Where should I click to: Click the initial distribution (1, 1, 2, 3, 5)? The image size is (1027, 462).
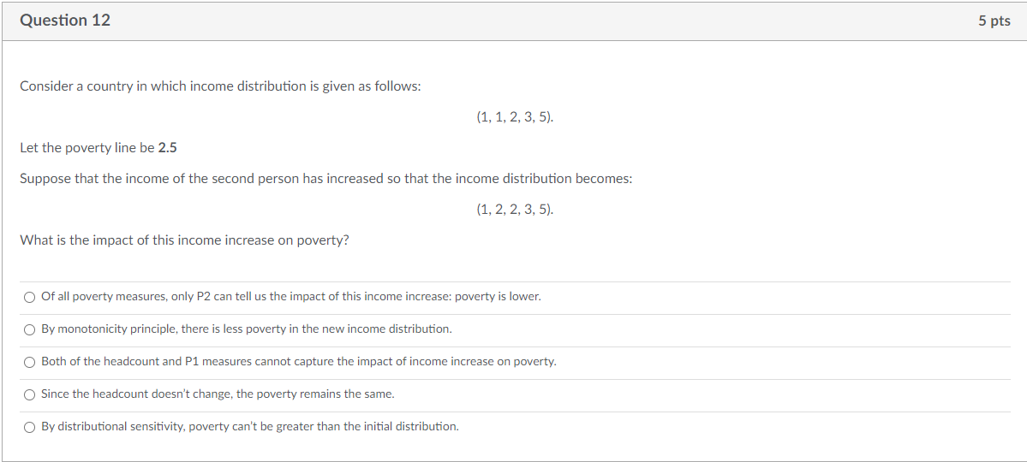point(515,118)
